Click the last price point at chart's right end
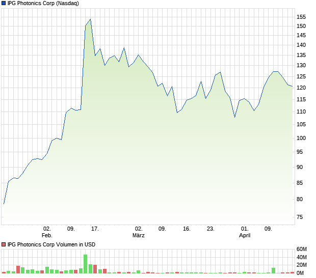Viewport: 316px width, 278px height. click(292, 87)
